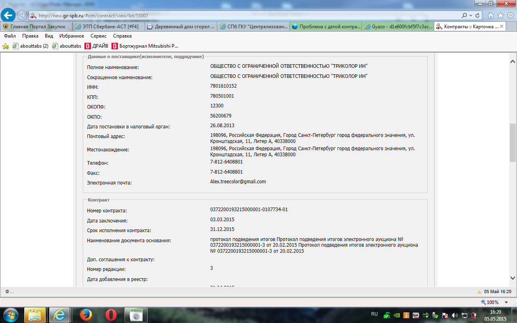
Task: Close the Контракты :: Карточка tab
Action: pos(502,27)
